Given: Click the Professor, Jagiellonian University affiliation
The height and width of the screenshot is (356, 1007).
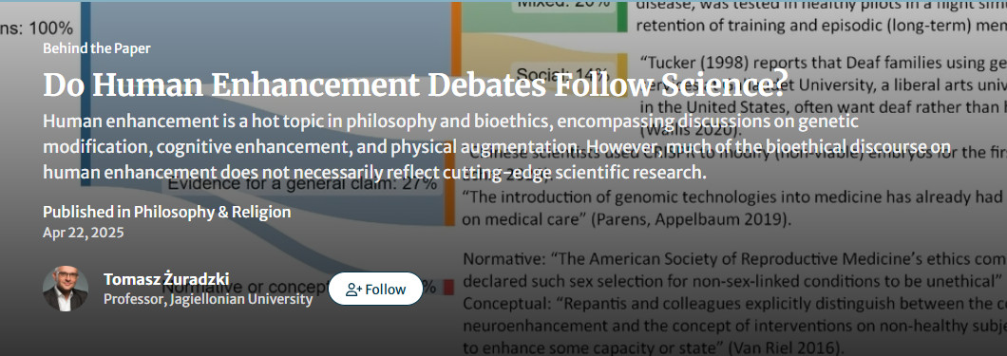Looking at the screenshot, I should (208, 299).
